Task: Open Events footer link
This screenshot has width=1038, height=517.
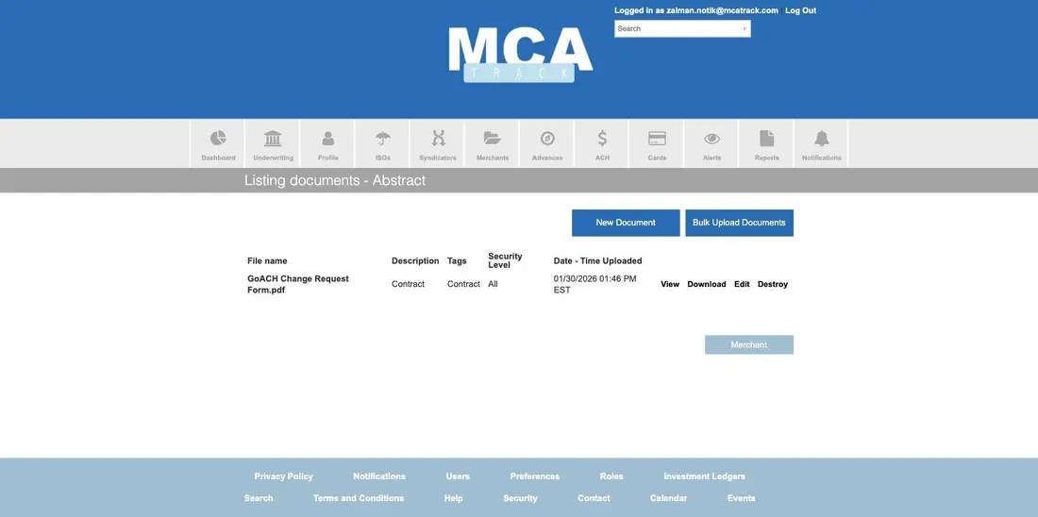Action: click(x=742, y=498)
